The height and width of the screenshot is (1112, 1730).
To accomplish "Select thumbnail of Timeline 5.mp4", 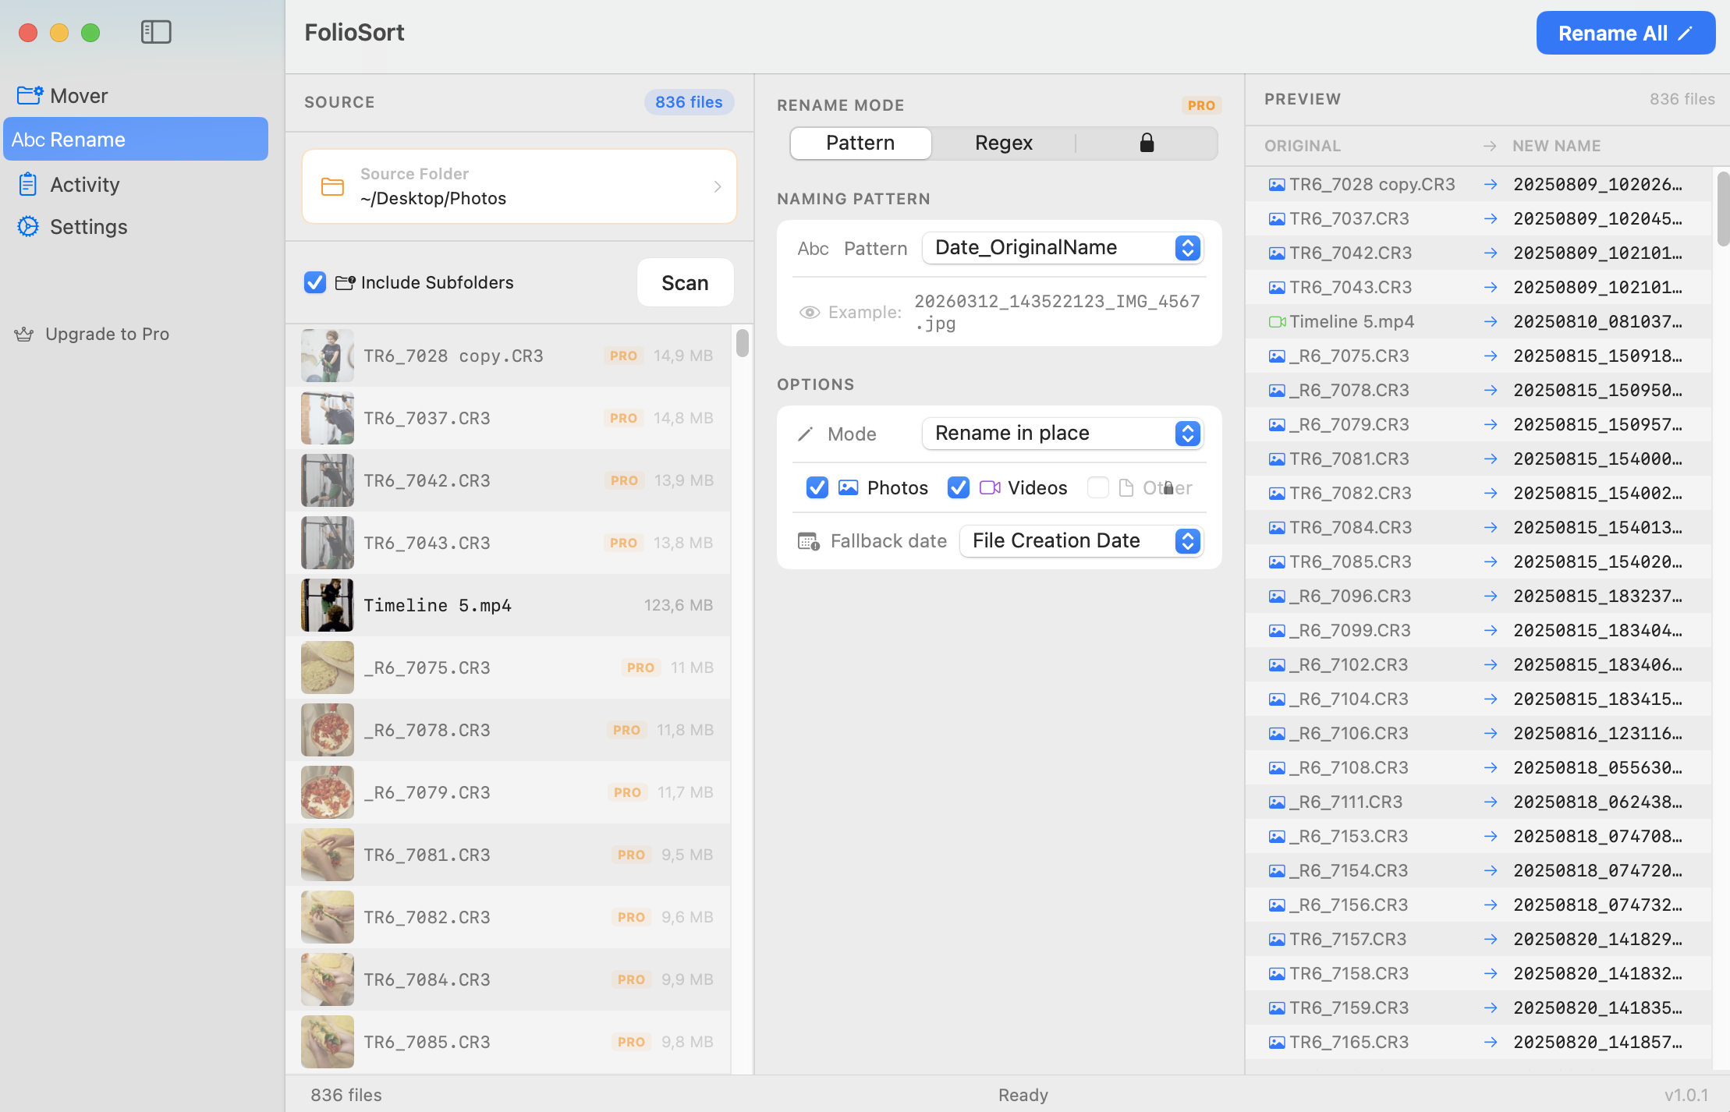I will tap(328, 605).
